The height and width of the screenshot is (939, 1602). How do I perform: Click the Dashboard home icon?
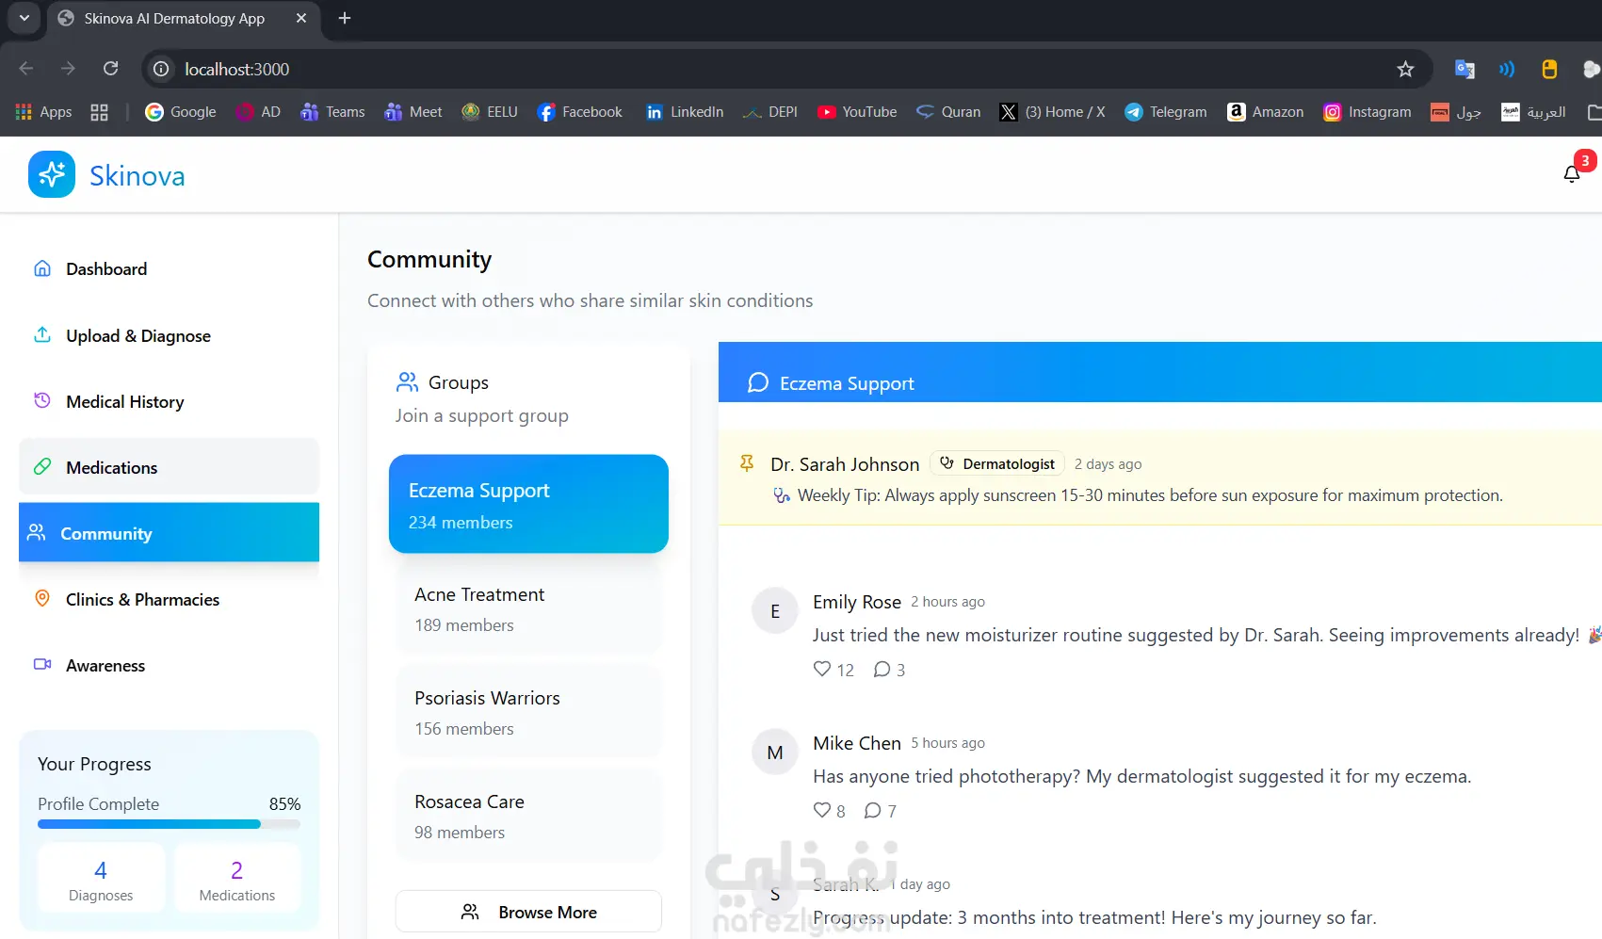pyautogui.click(x=42, y=268)
